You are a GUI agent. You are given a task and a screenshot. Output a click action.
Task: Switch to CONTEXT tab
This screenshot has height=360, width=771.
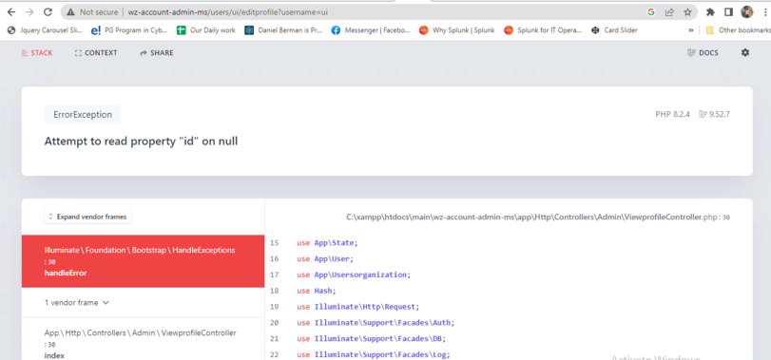pos(96,52)
